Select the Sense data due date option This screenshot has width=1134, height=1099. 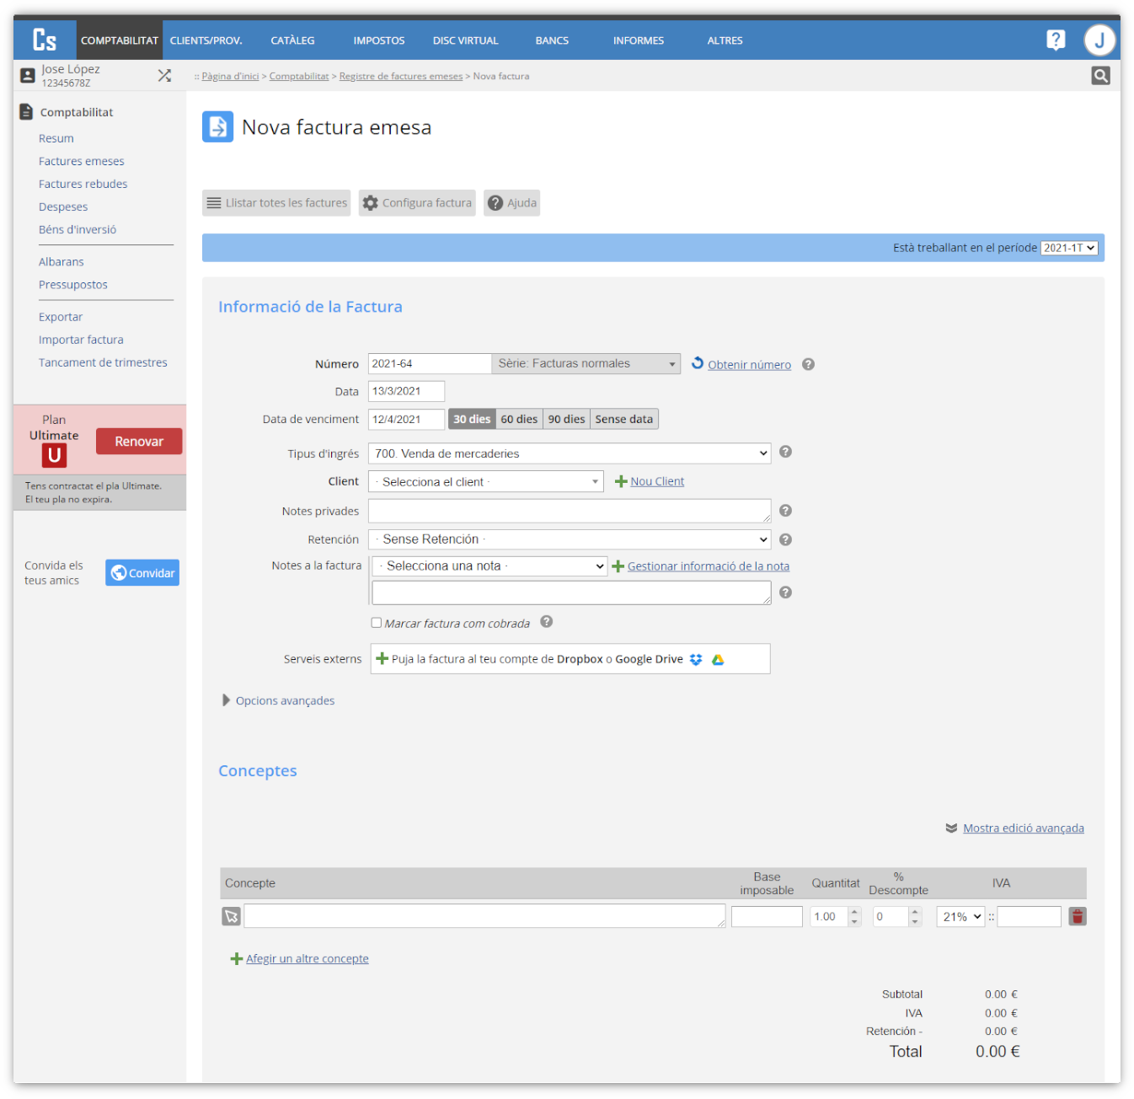(624, 419)
